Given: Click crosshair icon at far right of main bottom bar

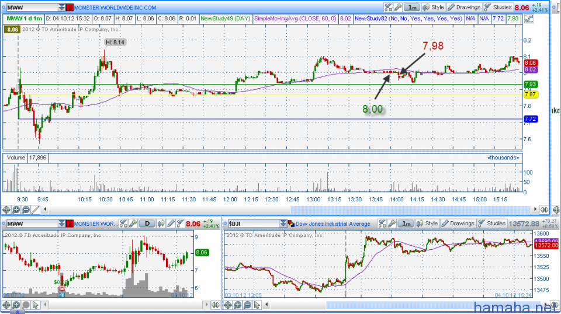Looking at the screenshot, I should [556, 210].
